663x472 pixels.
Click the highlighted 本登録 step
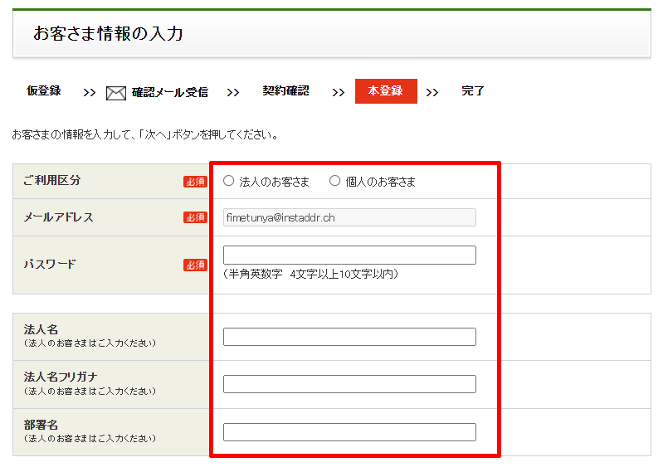(386, 91)
